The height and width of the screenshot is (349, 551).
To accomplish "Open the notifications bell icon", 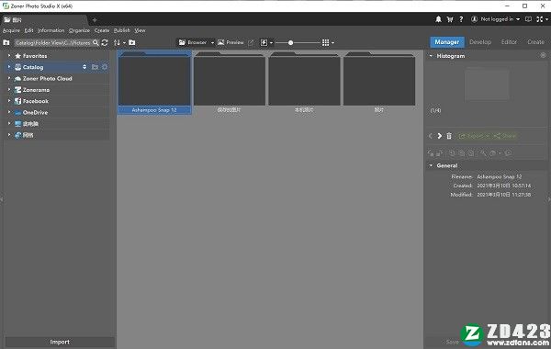I will pyautogui.click(x=438, y=19).
